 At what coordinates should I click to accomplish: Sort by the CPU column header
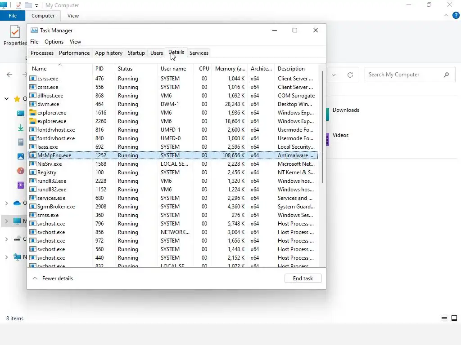203,69
